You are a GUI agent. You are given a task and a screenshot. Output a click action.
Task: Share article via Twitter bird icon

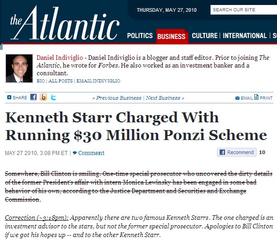click(53, 97)
